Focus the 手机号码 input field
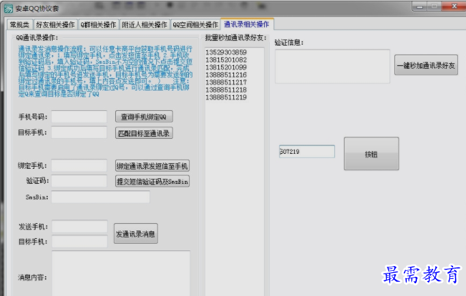Viewport: 466px width, 296px height. click(79, 116)
